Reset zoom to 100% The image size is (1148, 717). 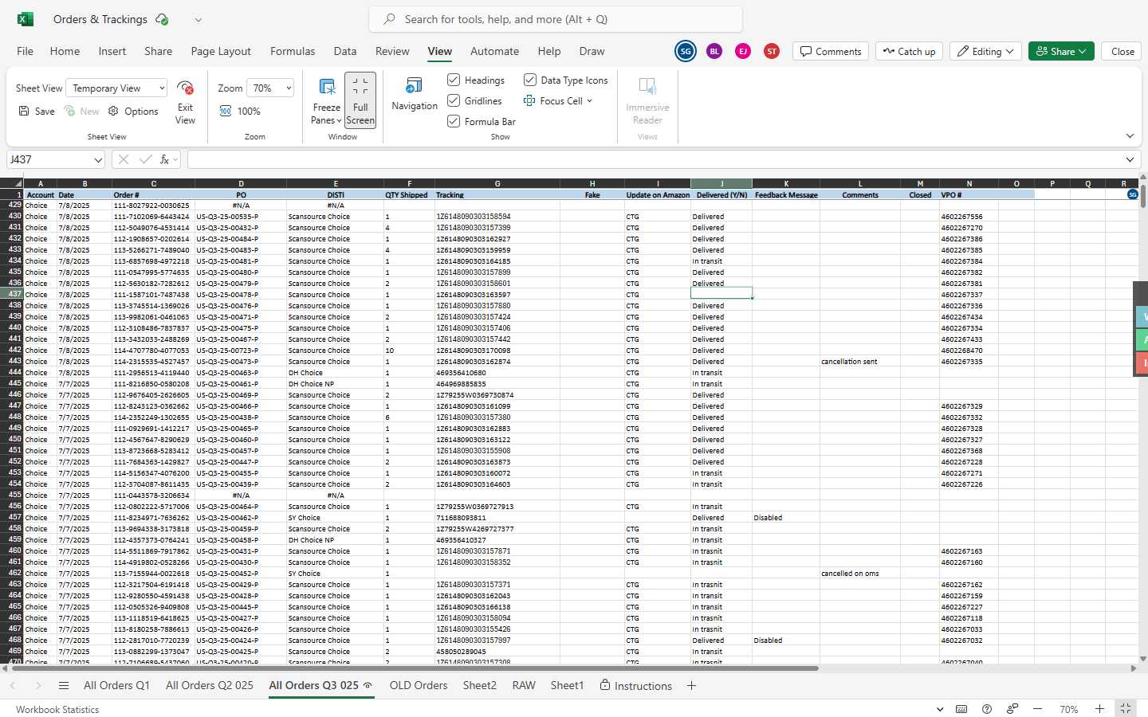(x=240, y=112)
